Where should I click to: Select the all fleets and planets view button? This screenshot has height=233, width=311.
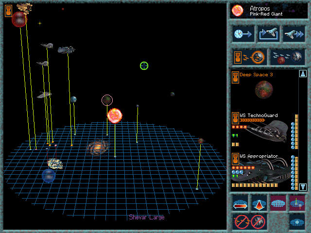[288, 57]
